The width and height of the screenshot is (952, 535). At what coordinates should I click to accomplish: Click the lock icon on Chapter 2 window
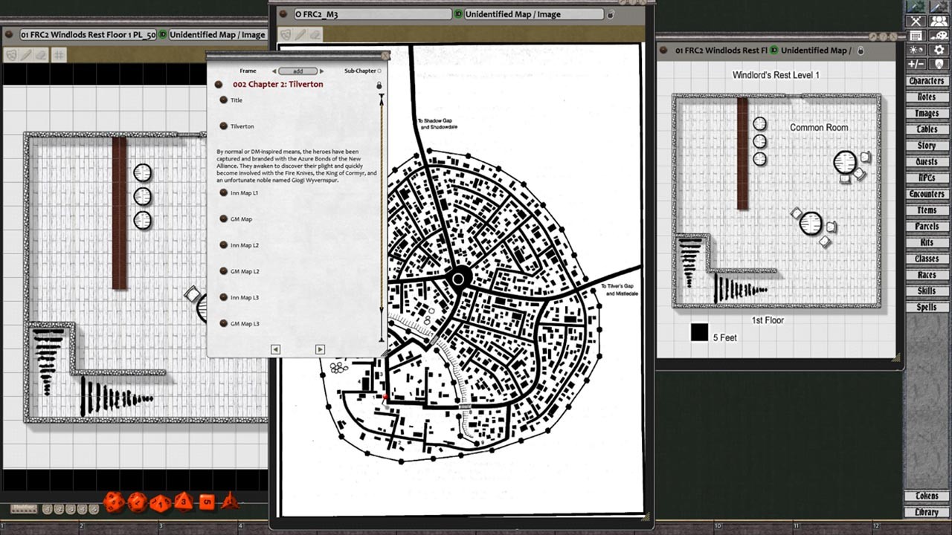coord(379,85)
